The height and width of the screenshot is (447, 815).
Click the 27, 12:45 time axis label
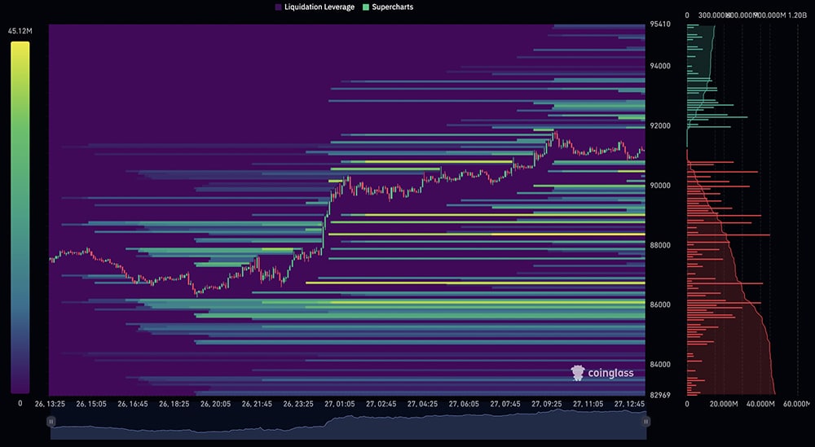[x=632, y=404]
